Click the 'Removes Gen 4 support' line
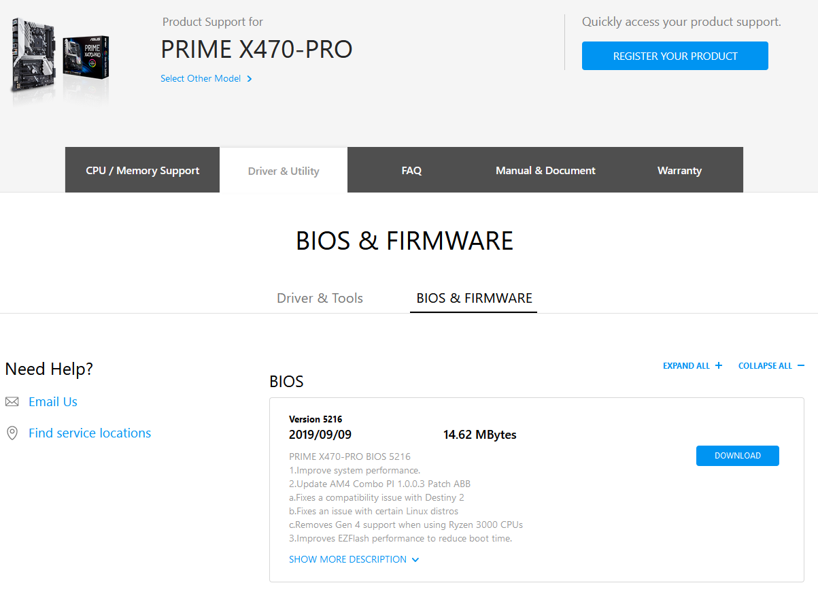 (x=406, y=525)
